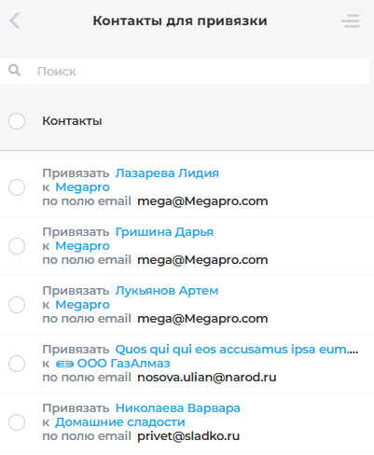Open the contact Гришина Дарья link
Screen dimensions: 374x455
coord(164,232)
